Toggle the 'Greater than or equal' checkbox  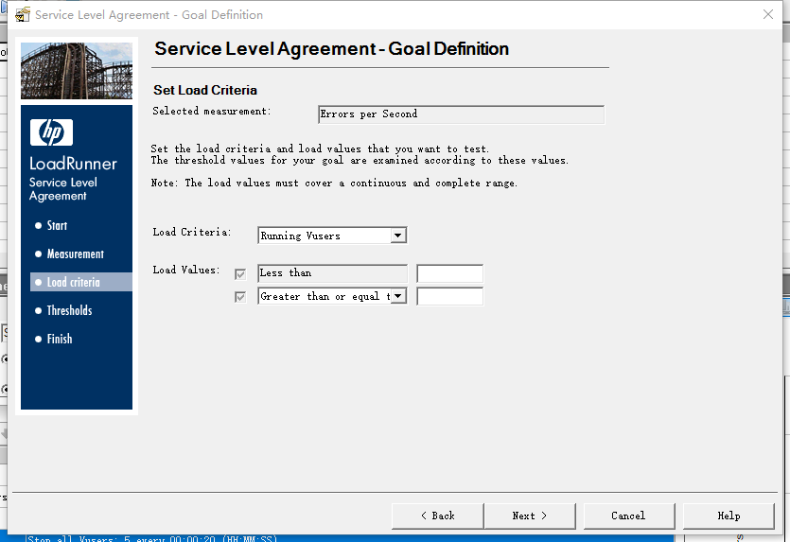pos(240,297)
